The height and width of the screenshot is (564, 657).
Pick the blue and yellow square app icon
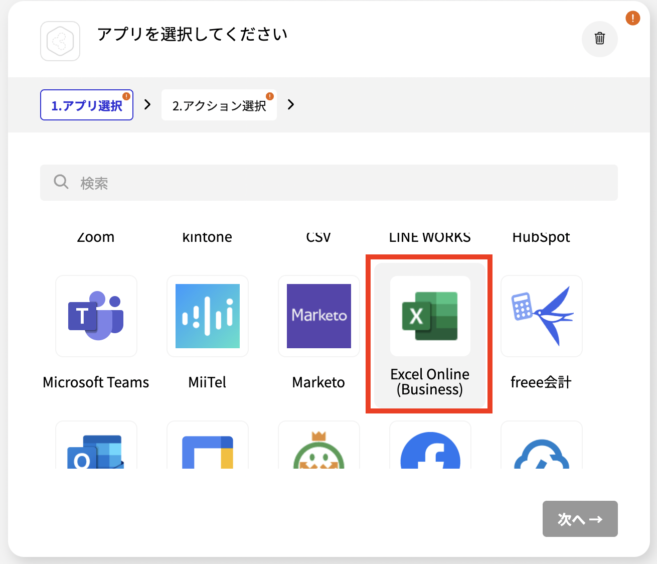(x=208, y=445)
